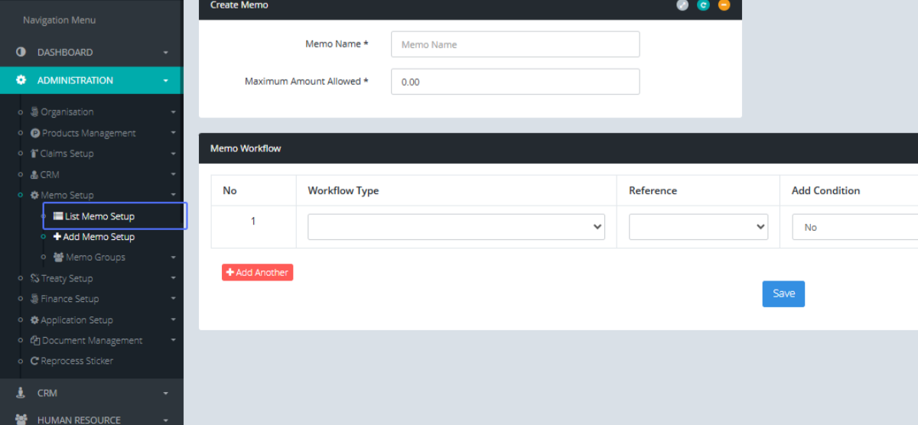The height and width of the screenshot is (425, 918).
Task: Click the Maximum Amount Allowed field
Action: [x=515, y=82]
